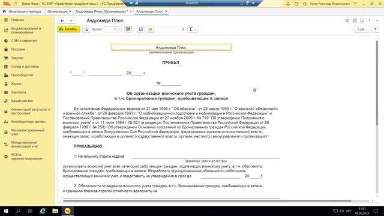The height and width of the screenshot is (216, 384).
Task: Open the main hamburger menu at top left
Action: (16, 4)
